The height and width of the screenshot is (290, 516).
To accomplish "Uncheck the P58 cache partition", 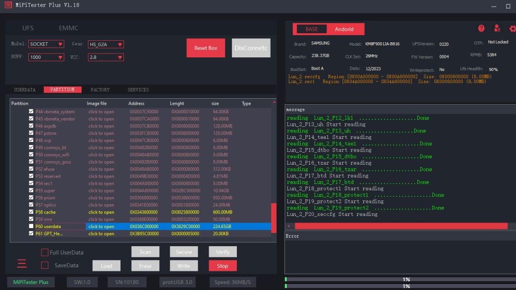I will coord(31,211).
